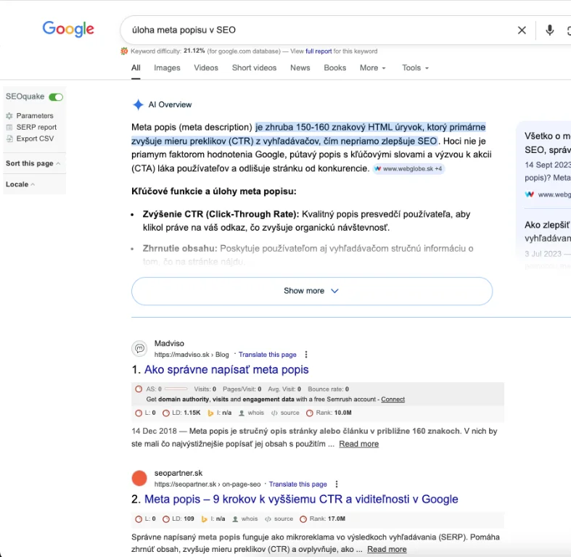Open the 'Ako správne napísať meta popis' result
This screenshot has height=557, width=571.
pos(226,370)
